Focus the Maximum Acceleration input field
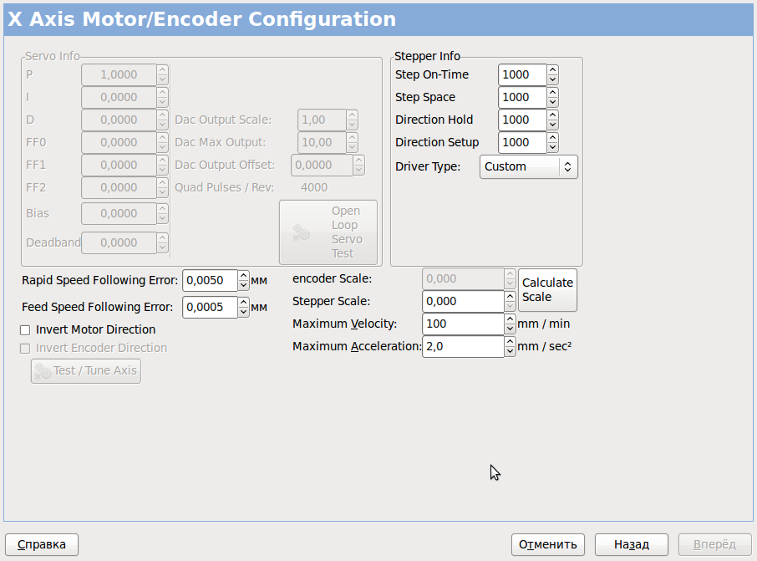This screenshot has height=561, width=757. (463, 346)
